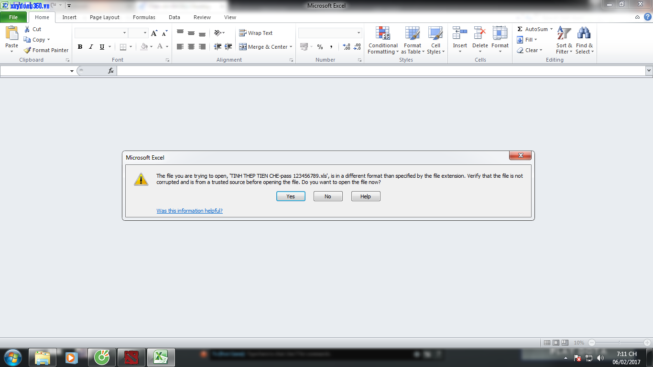653x367 pixels.
Task: Click the Format cells button in Cells group
Action: (x=500, y=41)
